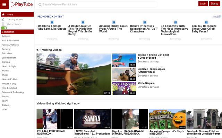
Task: Click the Watch History hourglass icon
Action: [x=3, y=24]
